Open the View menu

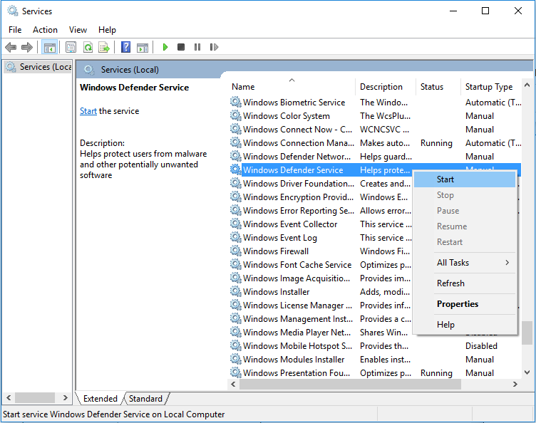tap(78, 30)
